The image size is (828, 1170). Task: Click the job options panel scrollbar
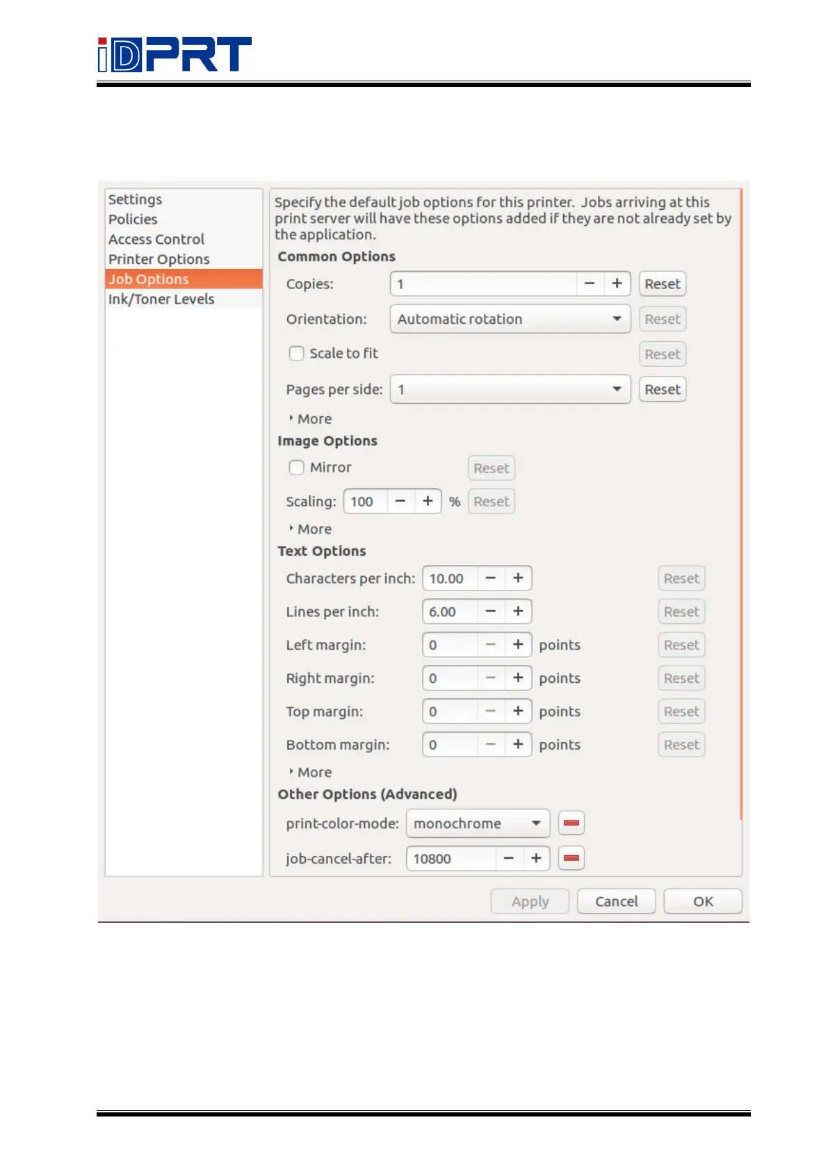pos(741,504)
